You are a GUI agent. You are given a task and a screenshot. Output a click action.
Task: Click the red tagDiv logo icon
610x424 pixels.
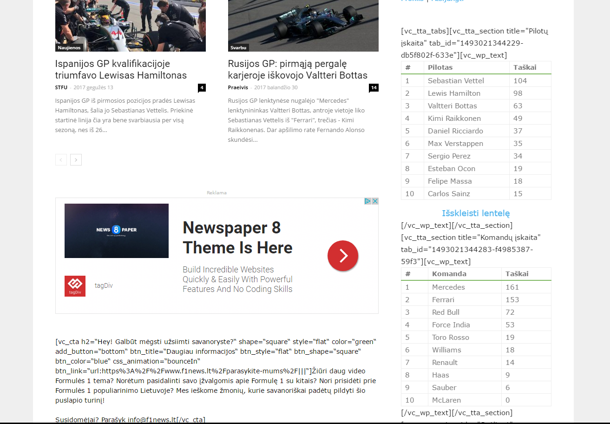75,286
